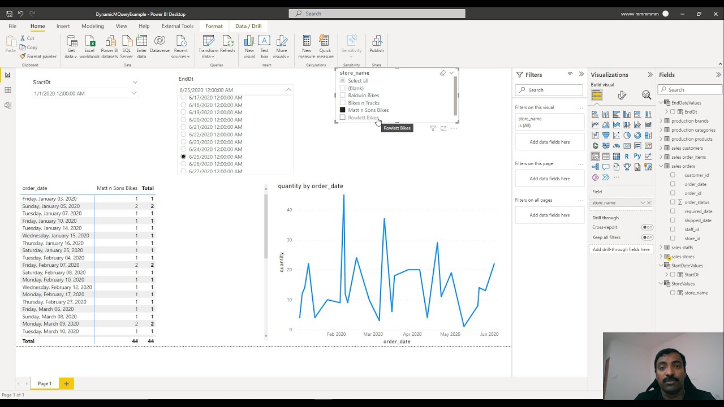Turn on the Cross-report toggle
The image size is (724, 407).
tap(647, 227)
